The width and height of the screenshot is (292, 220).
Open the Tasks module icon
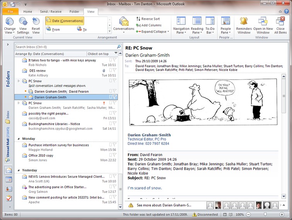[9, 198]
